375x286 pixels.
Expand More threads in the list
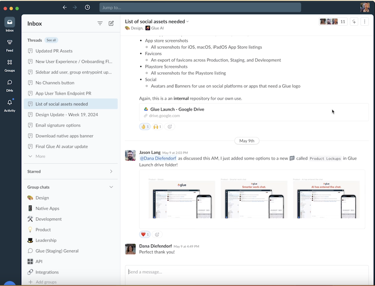point(37,156)
